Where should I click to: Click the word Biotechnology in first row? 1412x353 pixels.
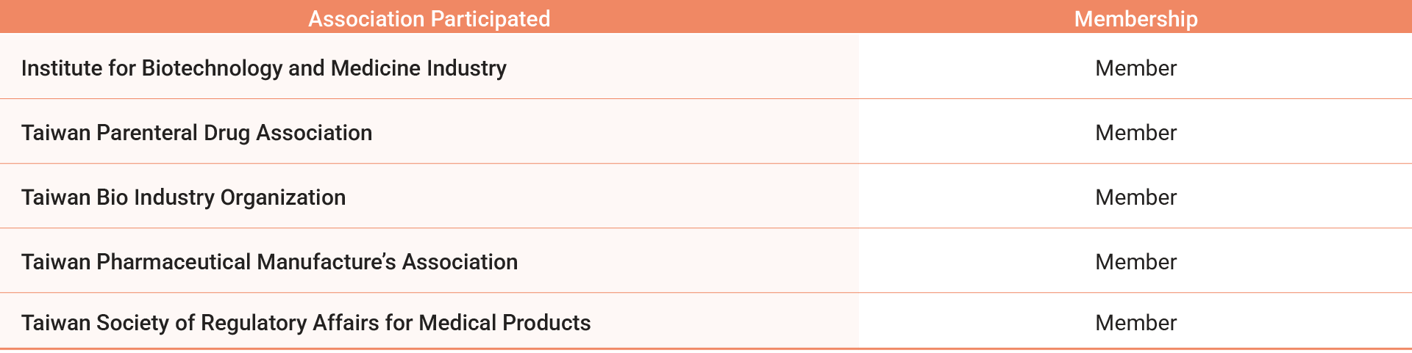click(212, 68)
